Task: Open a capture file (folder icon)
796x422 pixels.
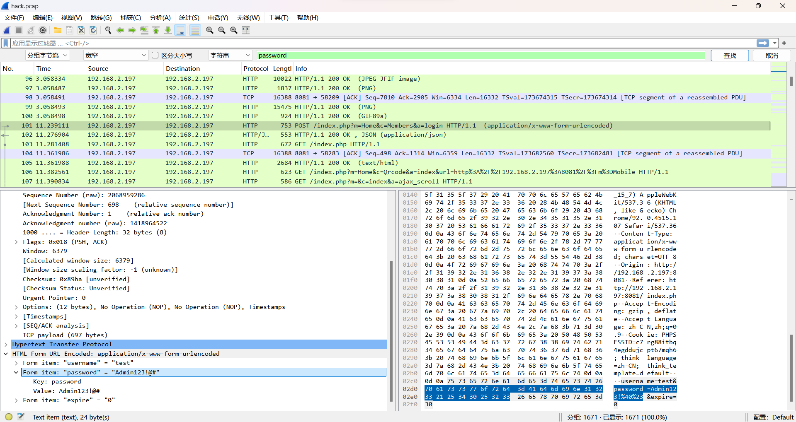Action: (x=58, y=30)
